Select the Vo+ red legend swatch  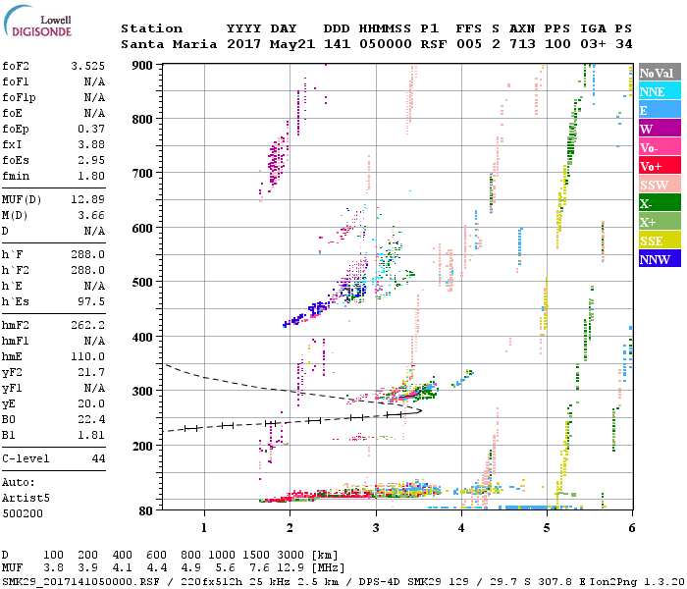coord(660,166)
